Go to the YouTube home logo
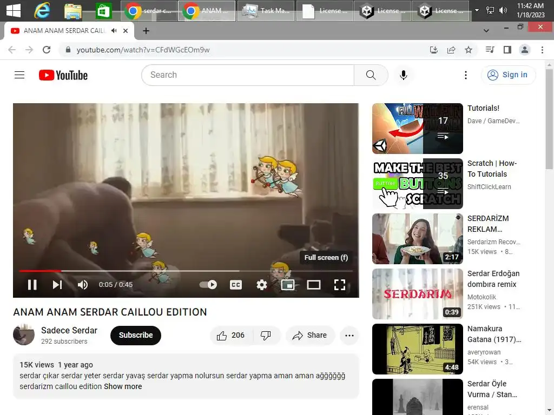 click(63, 75)
